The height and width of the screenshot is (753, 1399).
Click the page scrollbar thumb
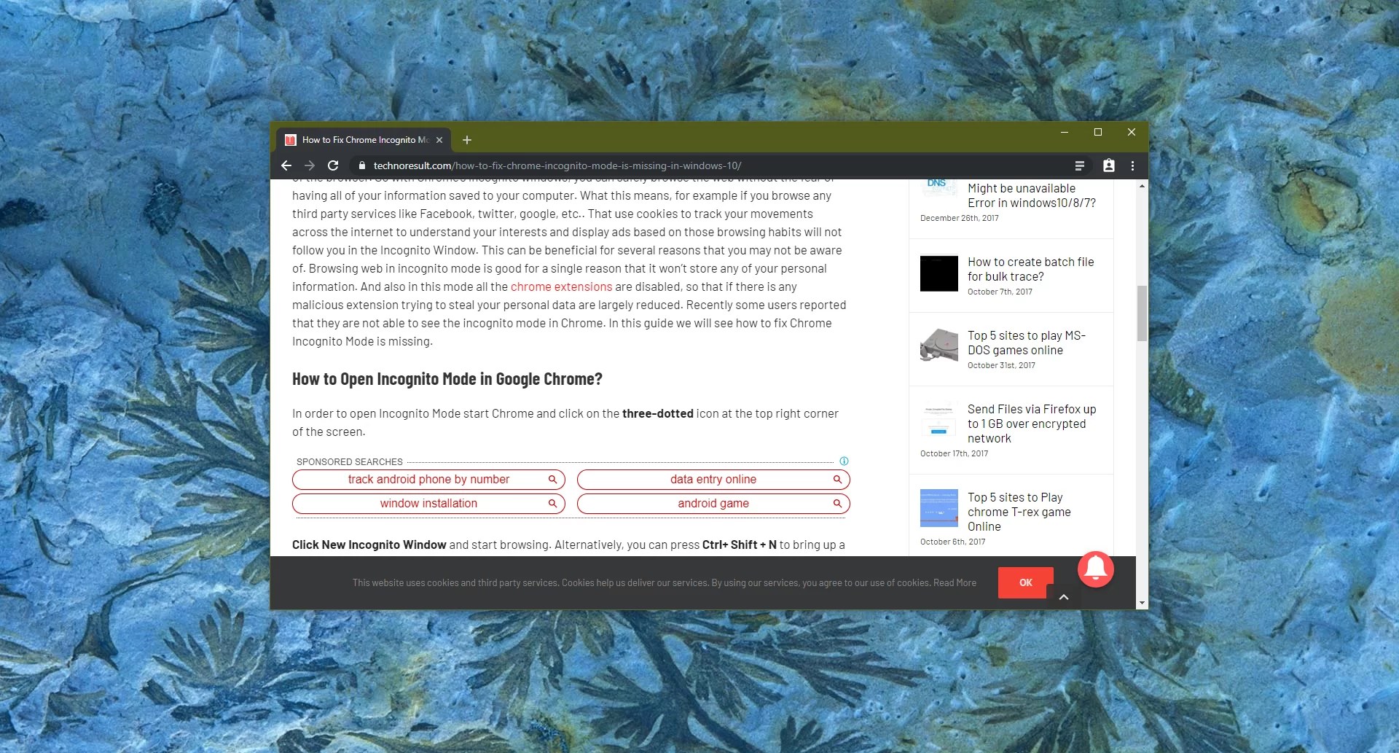1142,313
